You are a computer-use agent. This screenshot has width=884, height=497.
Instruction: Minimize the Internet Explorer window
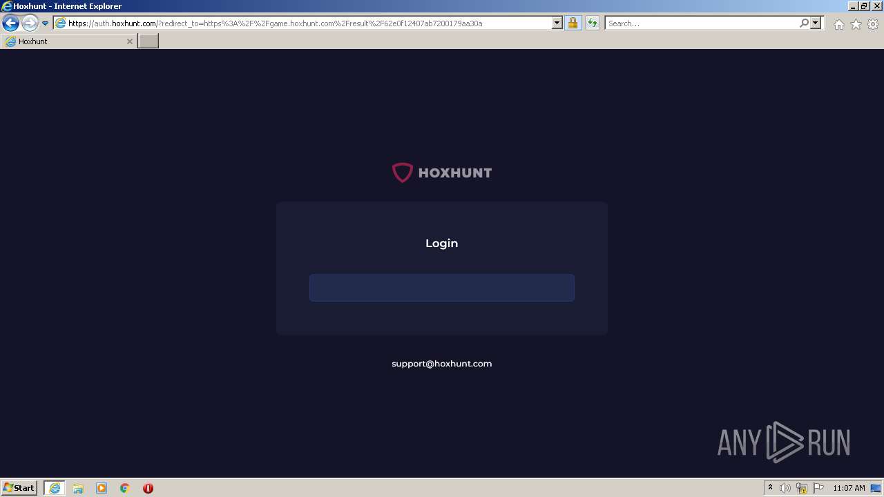pos(854,6)
